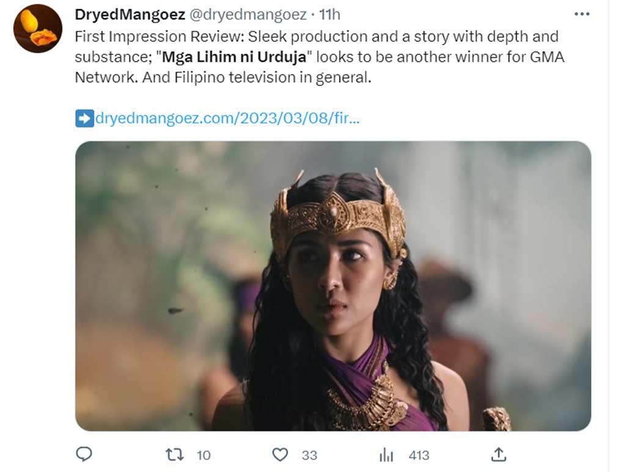
Task: Open the attached photo of the crowned woman
Action: [x=333, y=286]
